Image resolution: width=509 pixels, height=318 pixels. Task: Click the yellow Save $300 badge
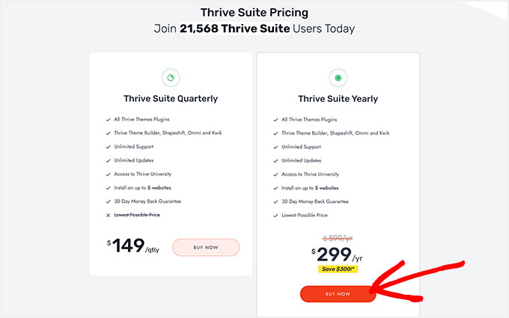tap(338, 269)
